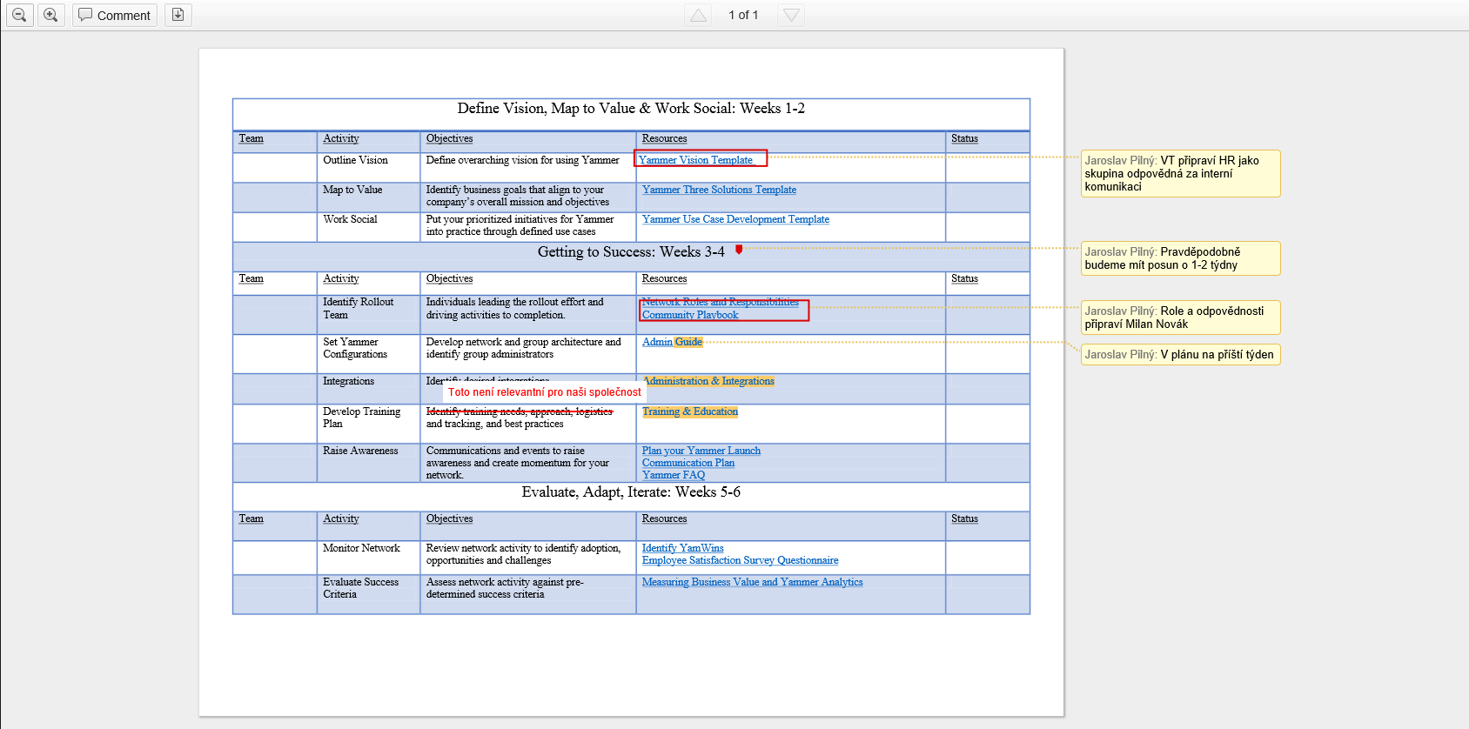1469x729 pixels.
Task: Open Yammer FAQ link
Action: pos(674,475)
